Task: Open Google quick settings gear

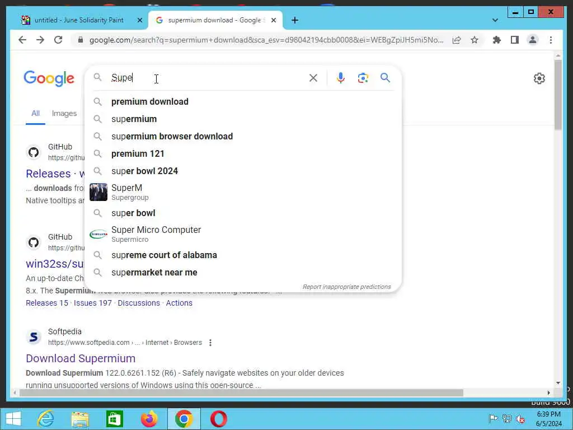Action: point(539,78)
